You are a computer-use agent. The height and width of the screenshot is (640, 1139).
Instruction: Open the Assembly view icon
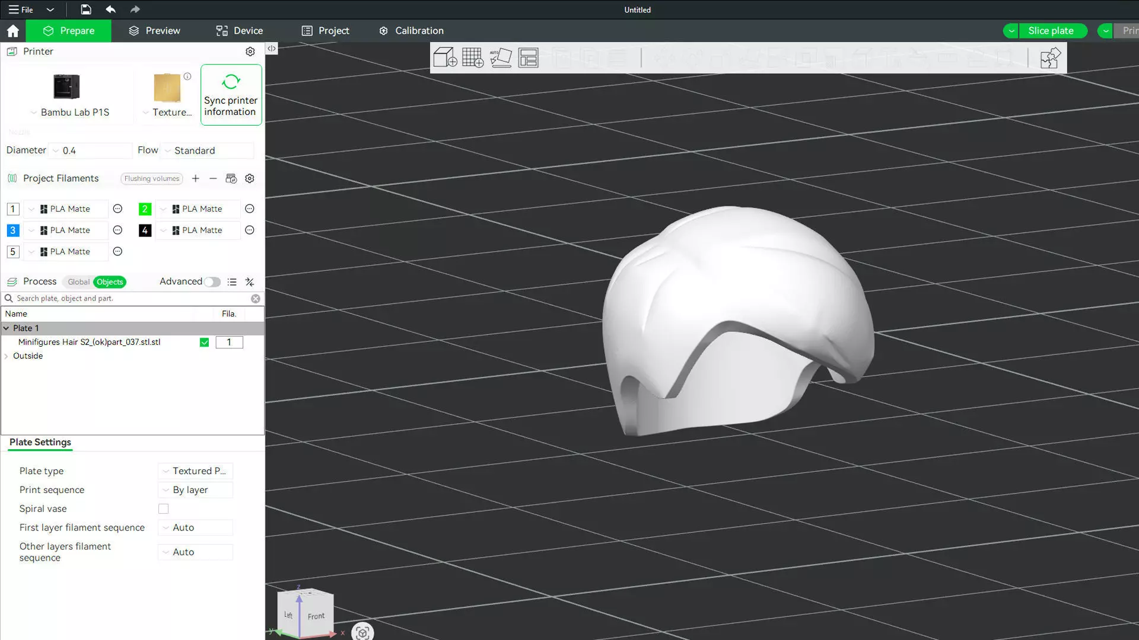click(1050, 58)
